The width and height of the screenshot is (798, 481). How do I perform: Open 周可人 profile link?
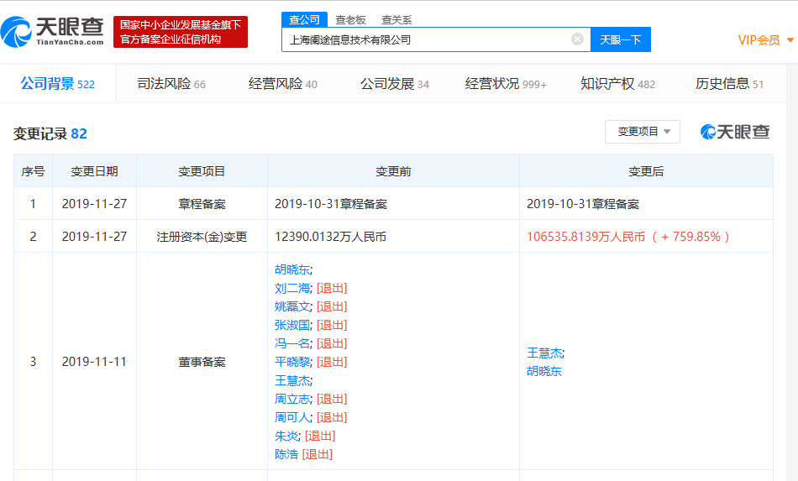coord(292,417)
